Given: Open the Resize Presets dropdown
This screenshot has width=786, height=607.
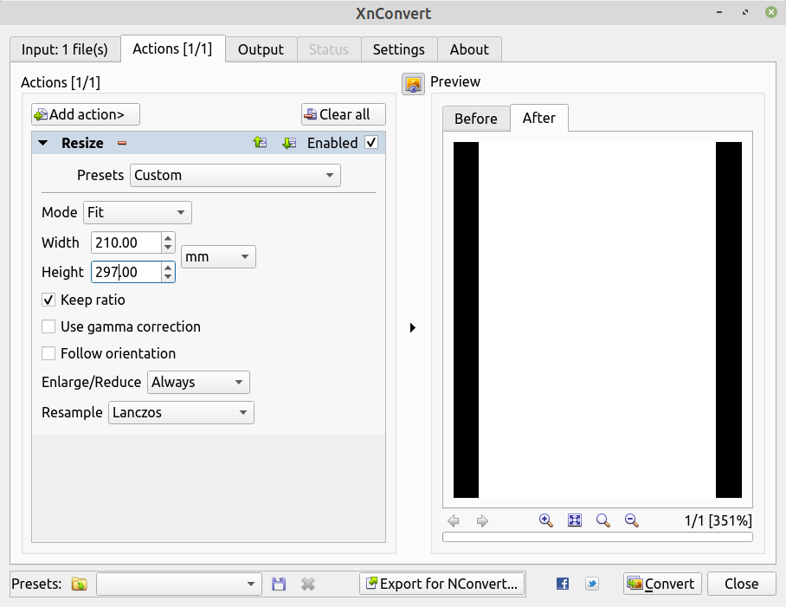Looking at the screenshot, I should point(235,176).
